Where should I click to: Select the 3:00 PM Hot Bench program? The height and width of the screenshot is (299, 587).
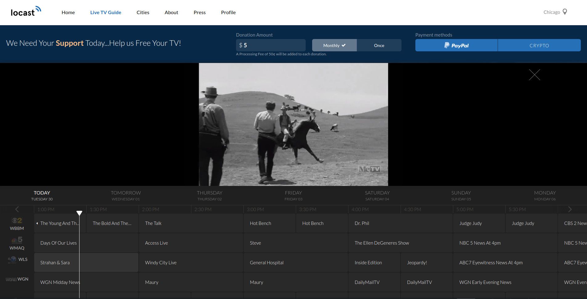[x=270, y=223]
